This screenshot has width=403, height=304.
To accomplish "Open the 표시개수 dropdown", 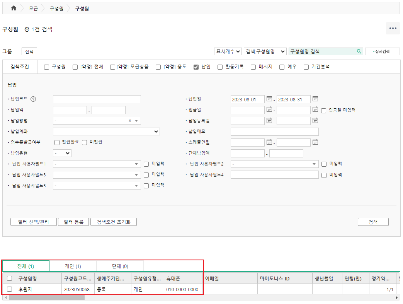I will 228,51.
